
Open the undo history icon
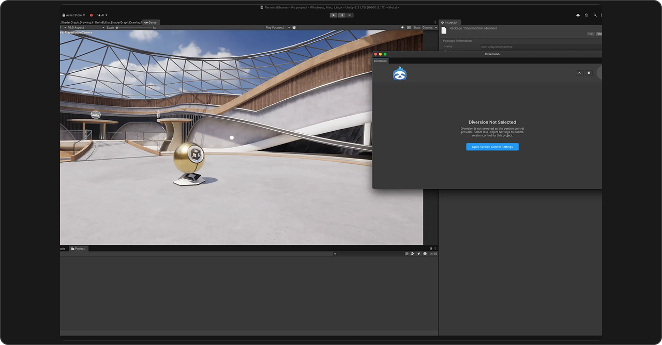[586, 15]
